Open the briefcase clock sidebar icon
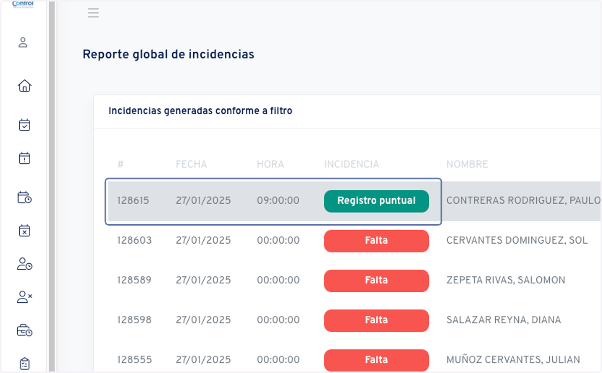 click(x=24, y=330)
